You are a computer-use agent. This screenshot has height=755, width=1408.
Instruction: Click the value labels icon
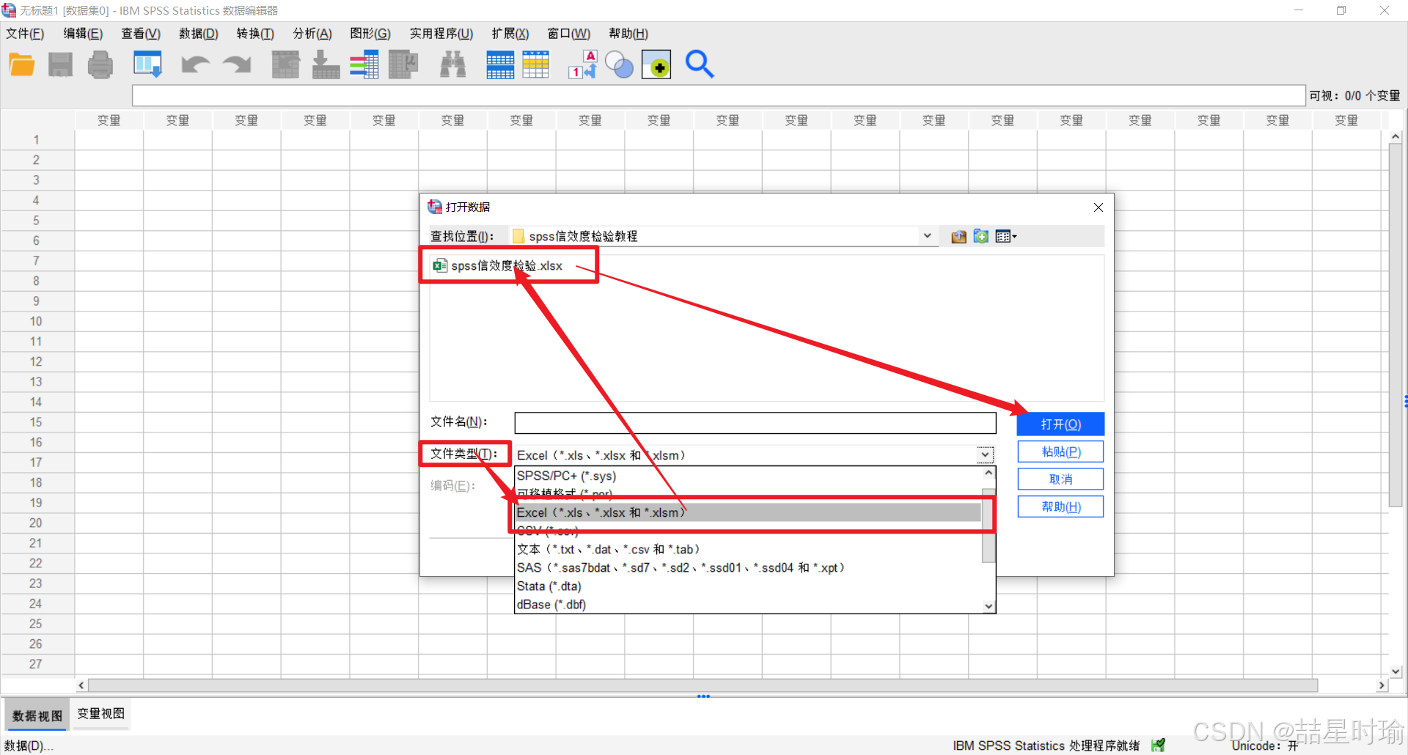click(x=583, y=65)
